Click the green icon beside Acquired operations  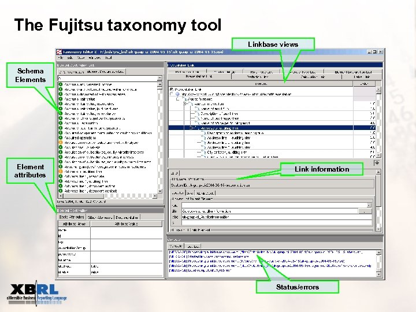[x=61, y=138]
